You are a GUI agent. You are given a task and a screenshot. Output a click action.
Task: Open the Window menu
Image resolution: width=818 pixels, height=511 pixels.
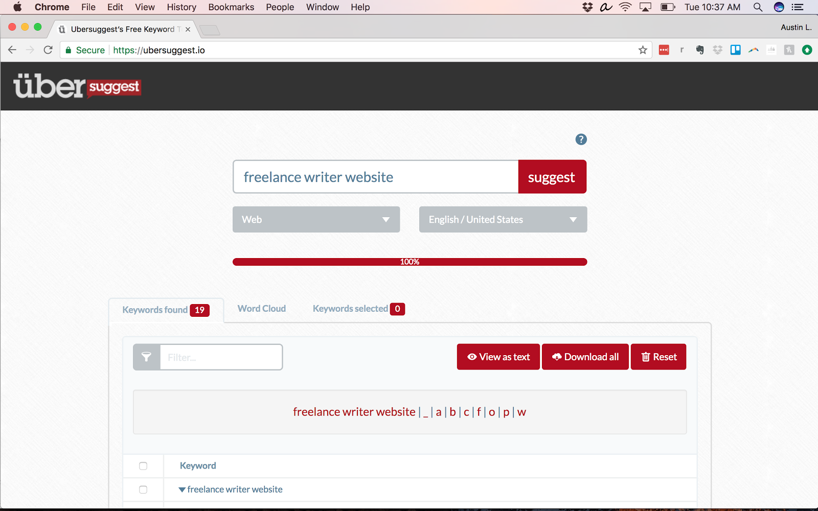click(323, 7)
